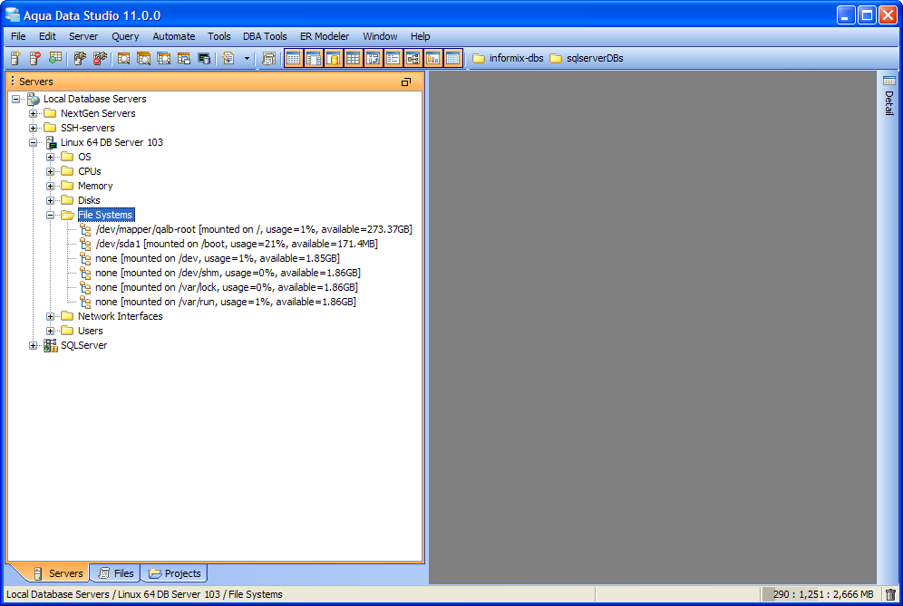Viewport: 903px width, 606px height.
Task: Collapse the Local Database Servers root node
Action: [15, 99]
